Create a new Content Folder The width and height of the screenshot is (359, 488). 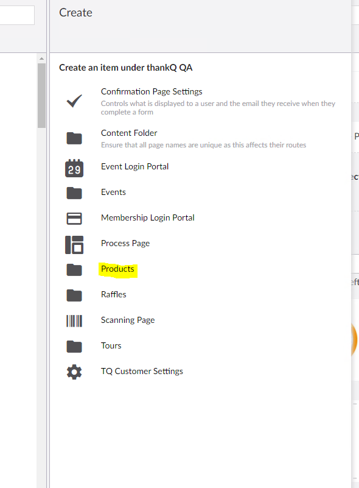click(x=129, y=132)
